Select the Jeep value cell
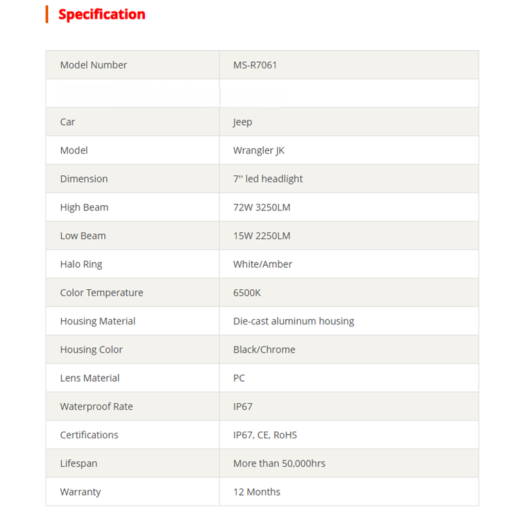Image resolution: width=521 pixels, height=521 pixels. coord(242,122)
